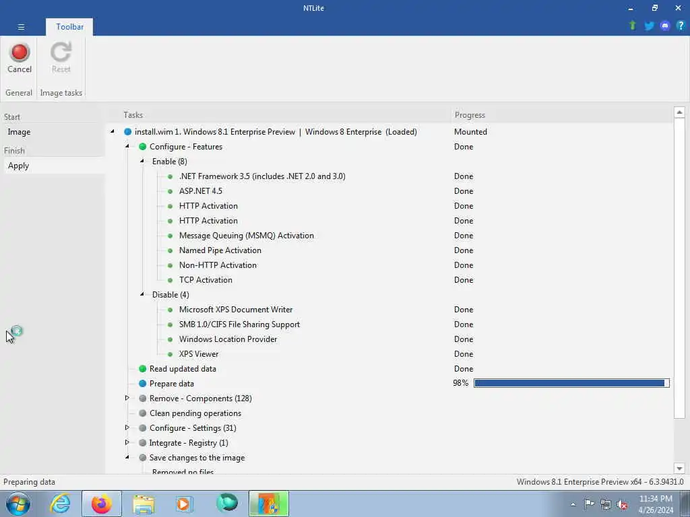The width and height of the screenshot is (690, 517).
Task: Click gray dot beside Integrate - Registry
Action: pyautogui.click(x=143, y=443)
